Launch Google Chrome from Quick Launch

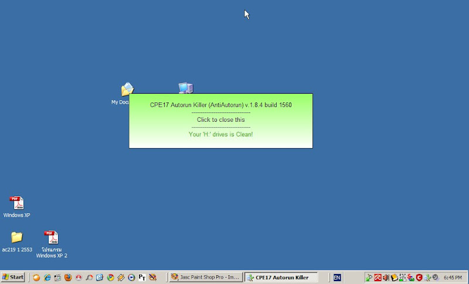coord(110,278)
